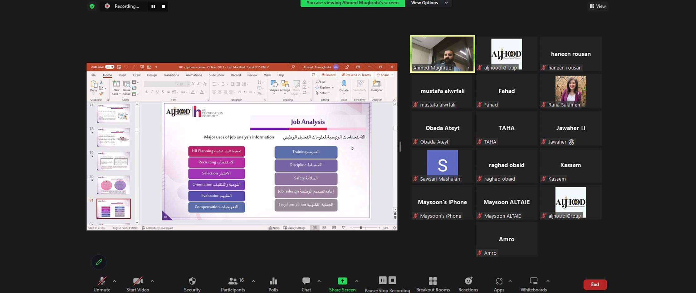
Task: Unmute the microphone
Action: pos(102,284)
